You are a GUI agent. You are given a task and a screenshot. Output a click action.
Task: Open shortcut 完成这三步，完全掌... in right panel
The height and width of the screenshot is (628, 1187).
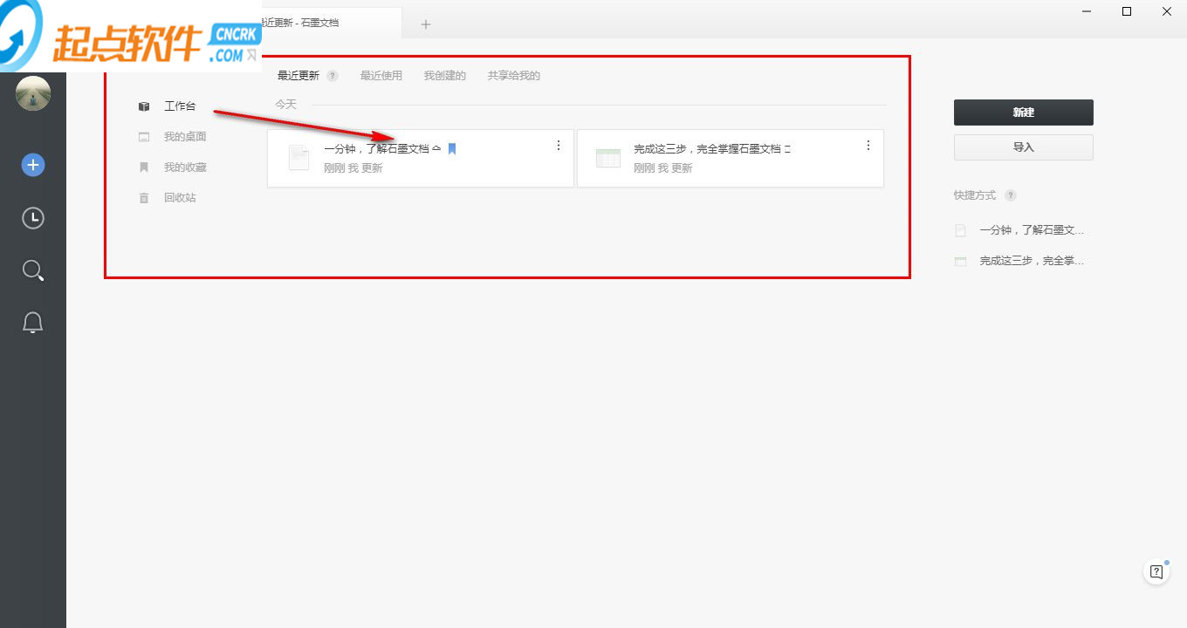tap(1019, 261)
